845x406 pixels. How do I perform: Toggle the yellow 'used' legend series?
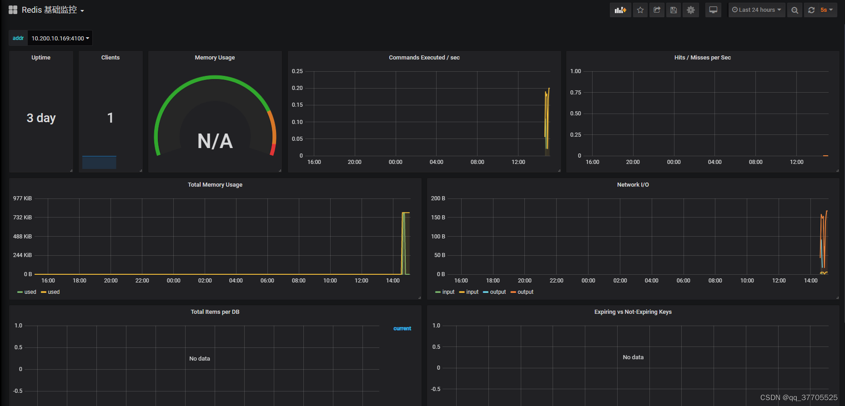tap(54, 292)
